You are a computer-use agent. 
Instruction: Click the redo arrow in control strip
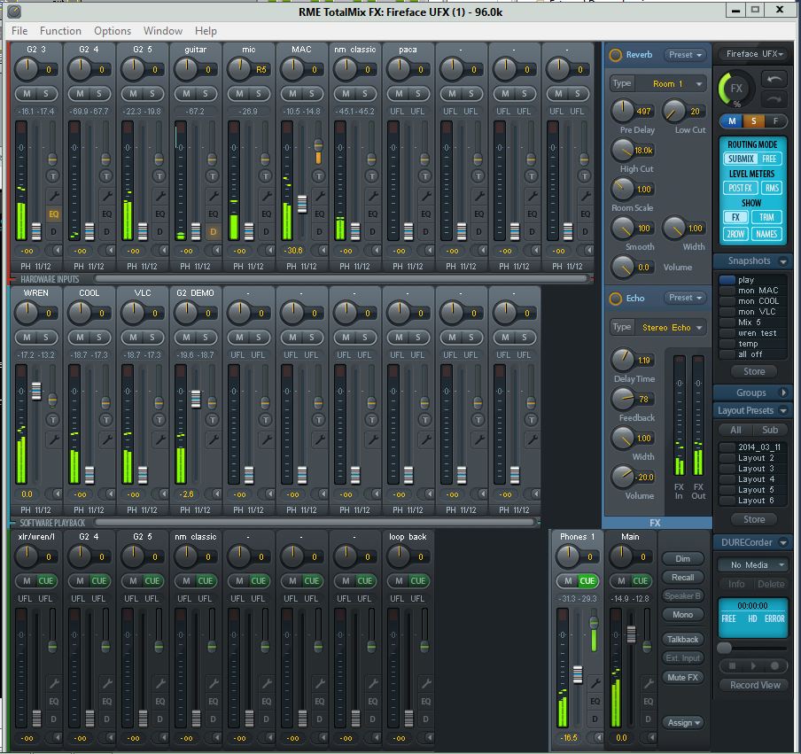point(774,98)
